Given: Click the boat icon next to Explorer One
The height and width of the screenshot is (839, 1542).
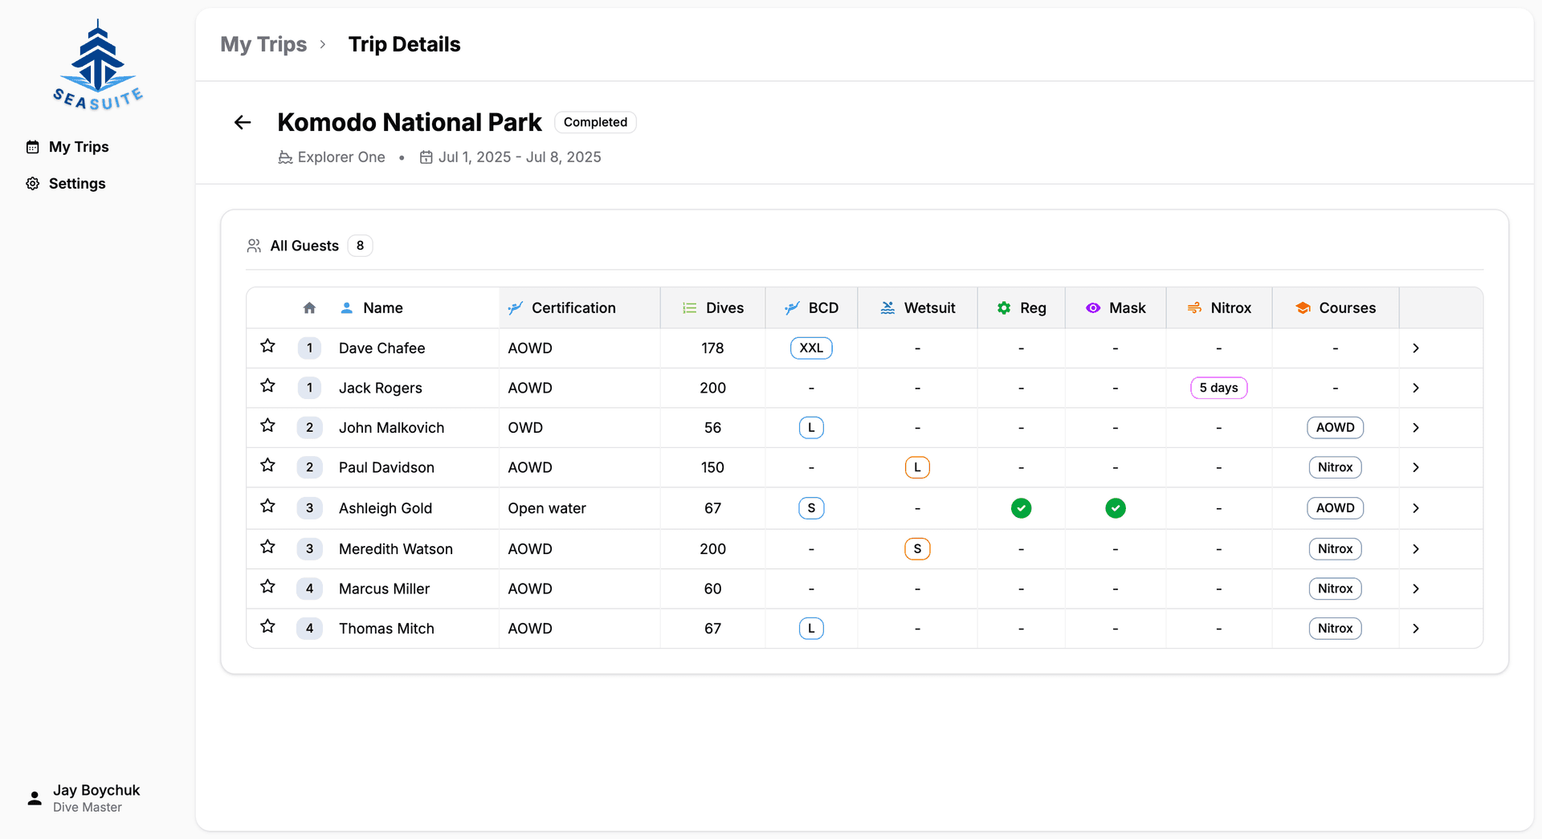Looking at the screenshot, I should 284,157.
